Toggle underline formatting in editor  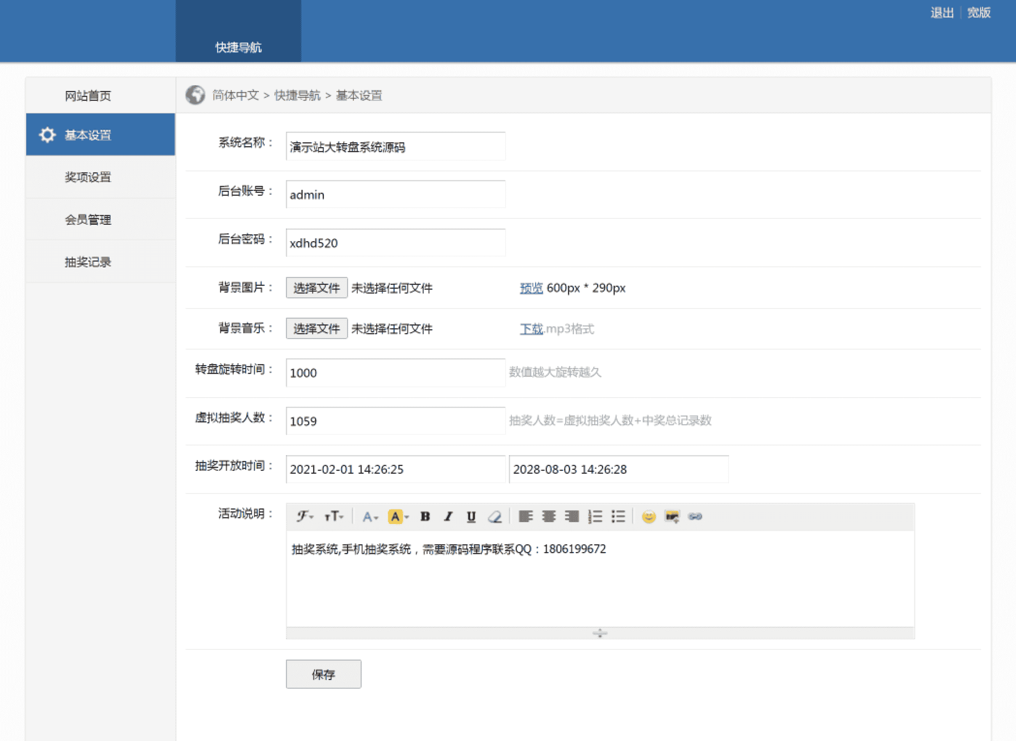pos(471,517)
